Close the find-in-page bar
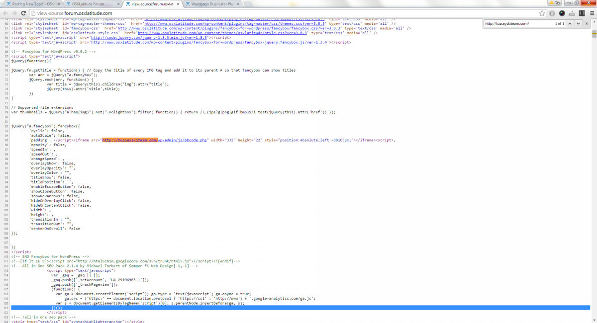Viewport: 597px width, 323px height. coord(587,23)
